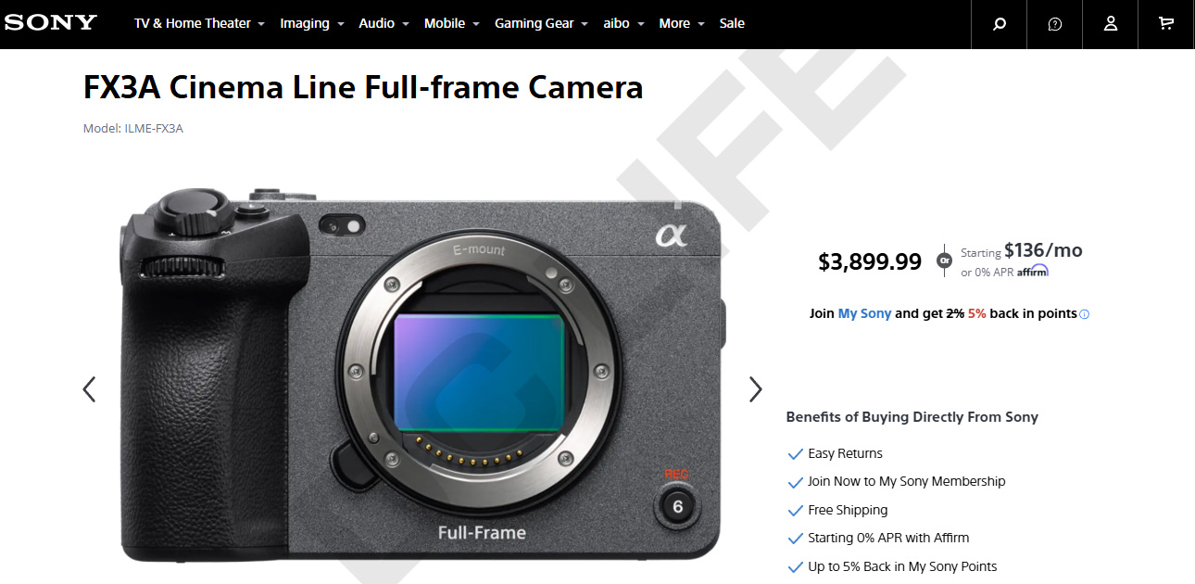
Task: Go to the Sale page
Action: (732, 23)
